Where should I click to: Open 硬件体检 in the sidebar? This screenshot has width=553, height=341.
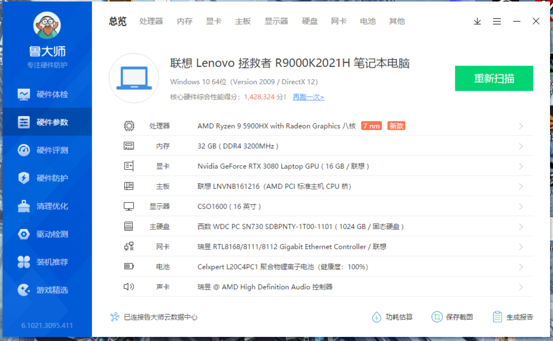tap(47, 94)
